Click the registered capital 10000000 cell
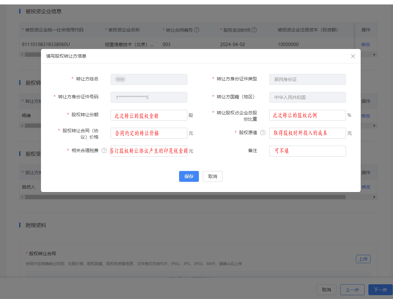Image resolution: width=393 pixels, height=299 pixels. (288, 44)
